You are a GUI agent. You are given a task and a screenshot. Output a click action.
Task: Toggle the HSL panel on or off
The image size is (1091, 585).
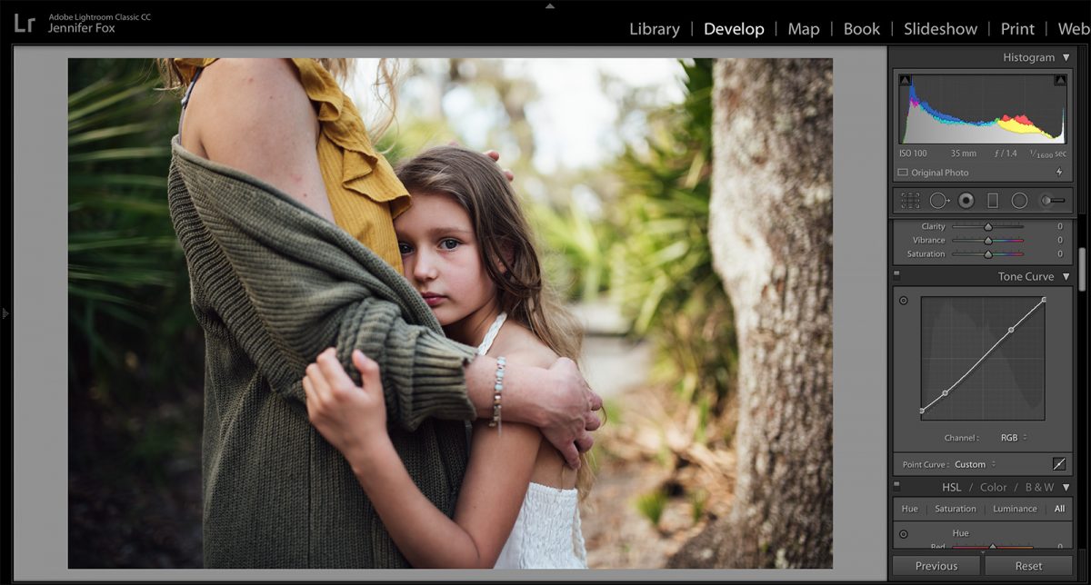point(897,487)
